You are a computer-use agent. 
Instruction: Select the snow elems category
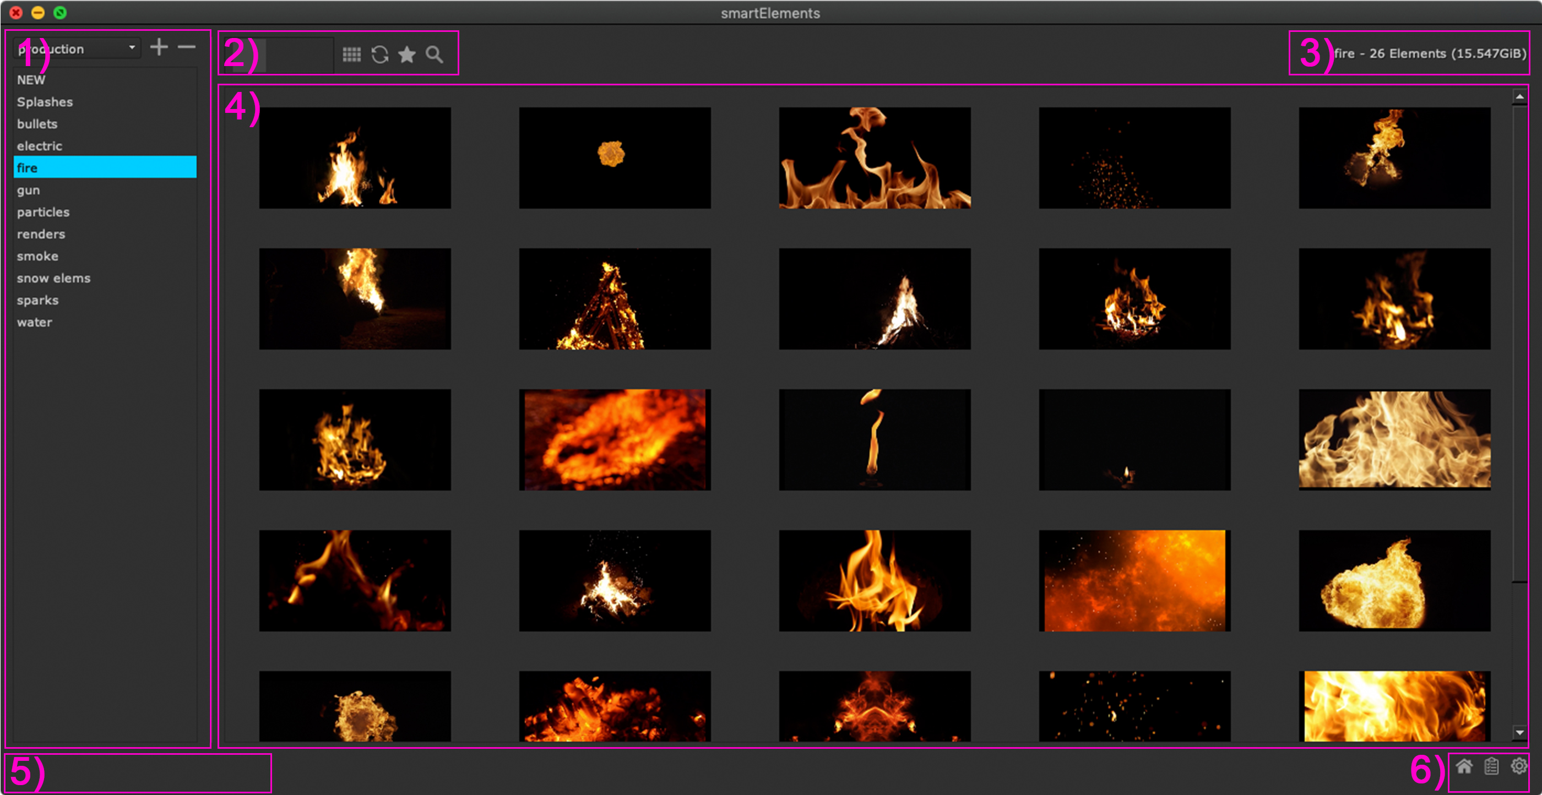click(53, 279)
